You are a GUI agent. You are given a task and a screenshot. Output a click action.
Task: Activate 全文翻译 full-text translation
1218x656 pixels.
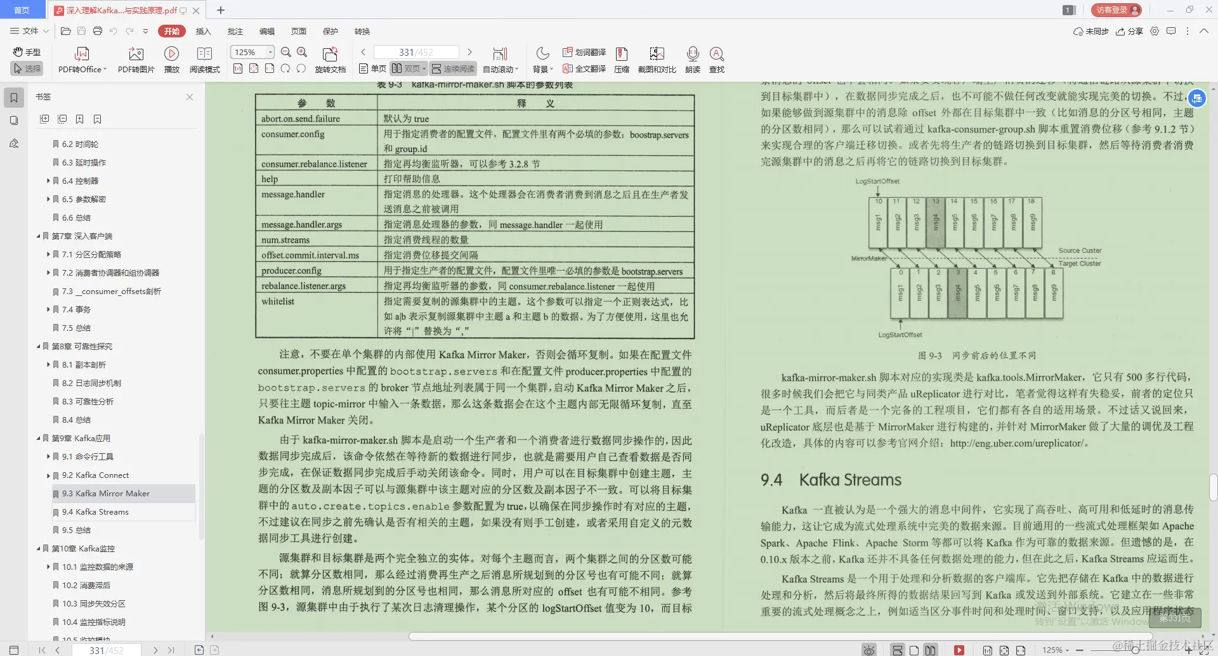[x=584, y=68]
